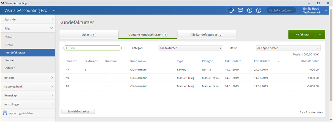The image size is (333, 122).
Task: Open the chat support icon
Action: (x=240, y=10)
